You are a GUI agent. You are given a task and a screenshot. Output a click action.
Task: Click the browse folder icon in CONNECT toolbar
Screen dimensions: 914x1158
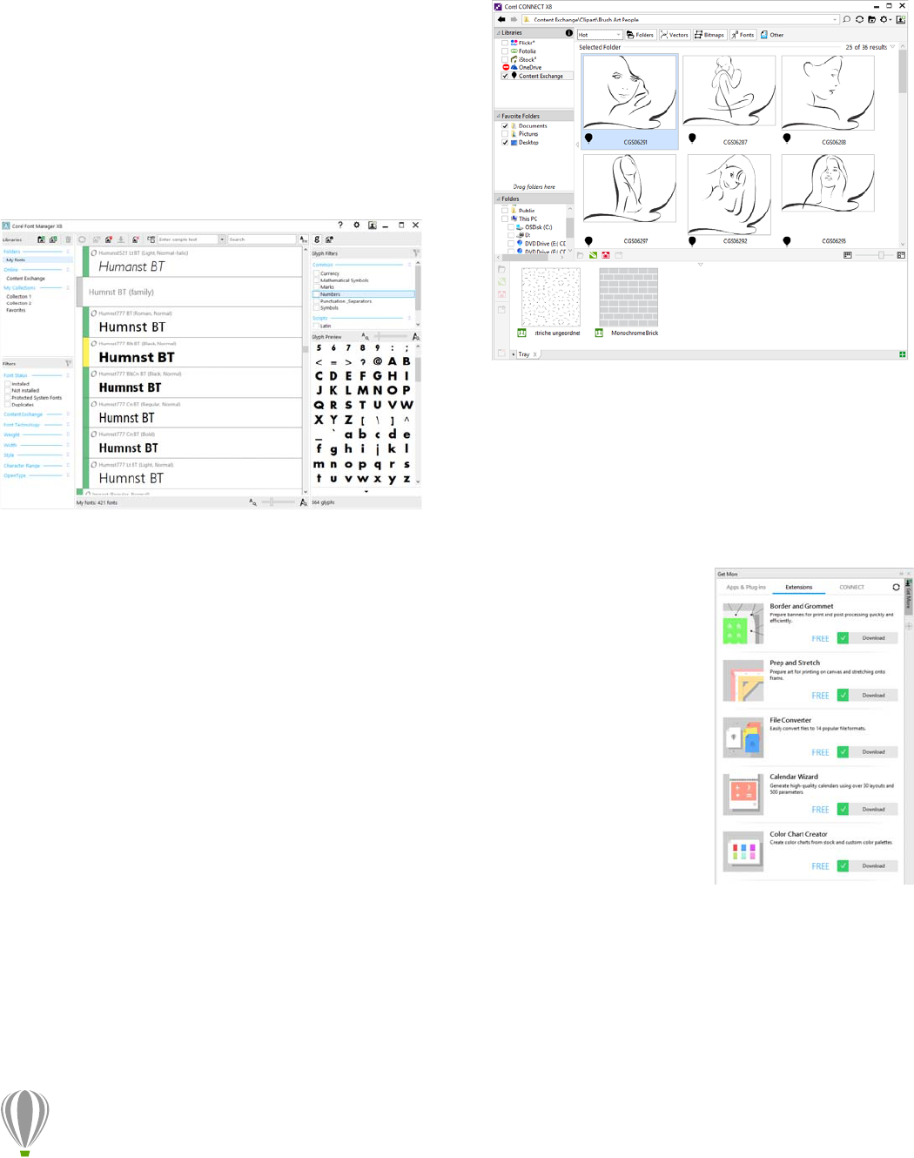[x=871, y=19]
